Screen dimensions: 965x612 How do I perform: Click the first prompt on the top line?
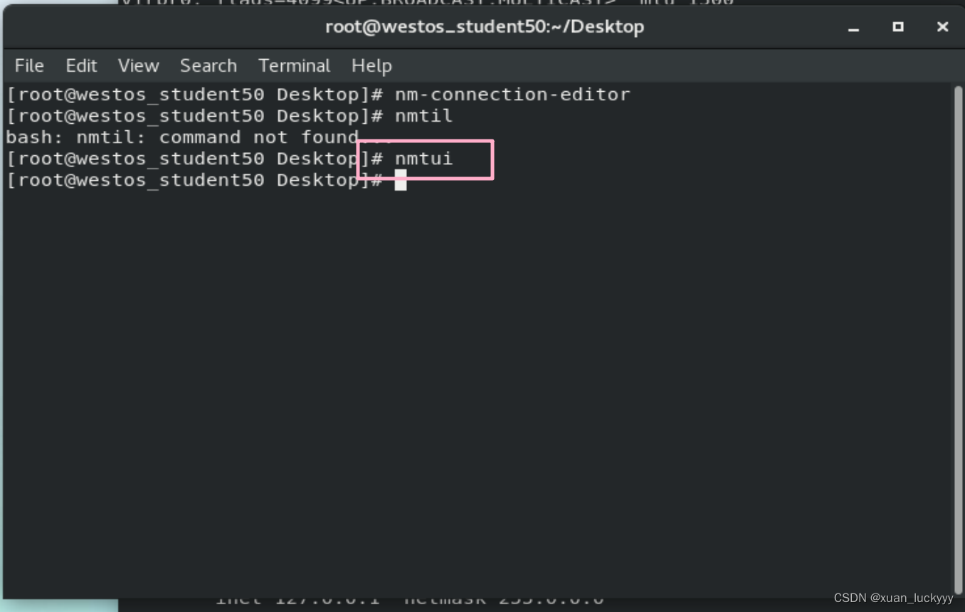tap(192, 95)
